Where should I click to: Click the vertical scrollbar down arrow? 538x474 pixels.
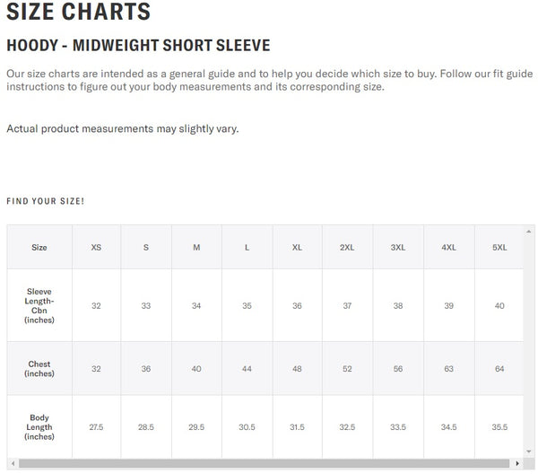coord(530,452)
